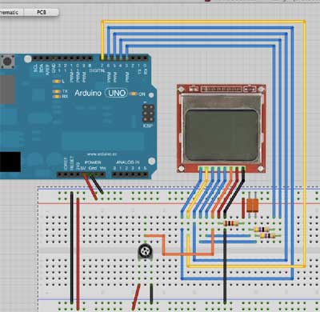
Task: Select the long red power wire at left
Action: click(78, 254)
